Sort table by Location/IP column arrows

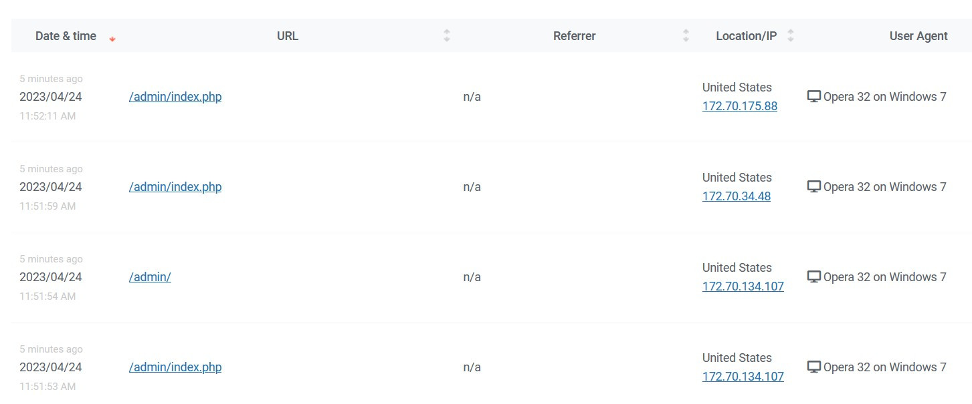point(791,36)
